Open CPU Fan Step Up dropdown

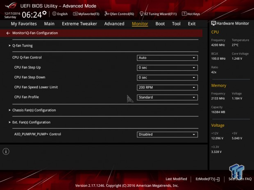tap(167, 68)
